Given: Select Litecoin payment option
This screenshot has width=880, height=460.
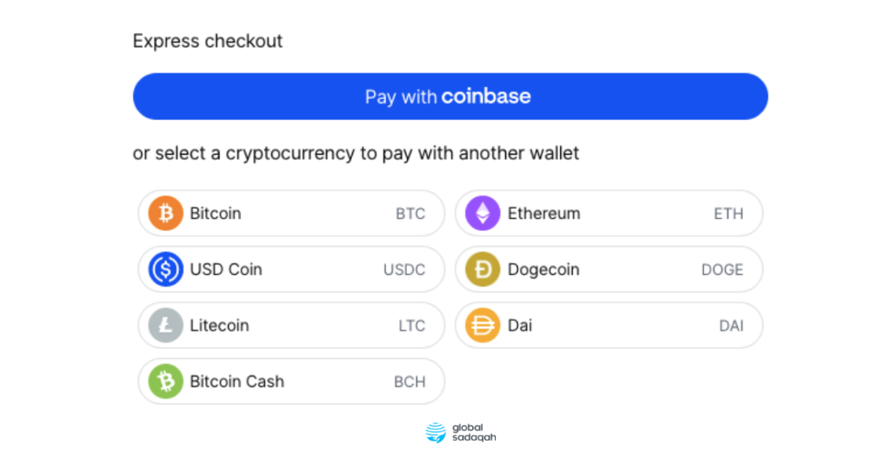Looking at the screenshot, I should [291, 325].
